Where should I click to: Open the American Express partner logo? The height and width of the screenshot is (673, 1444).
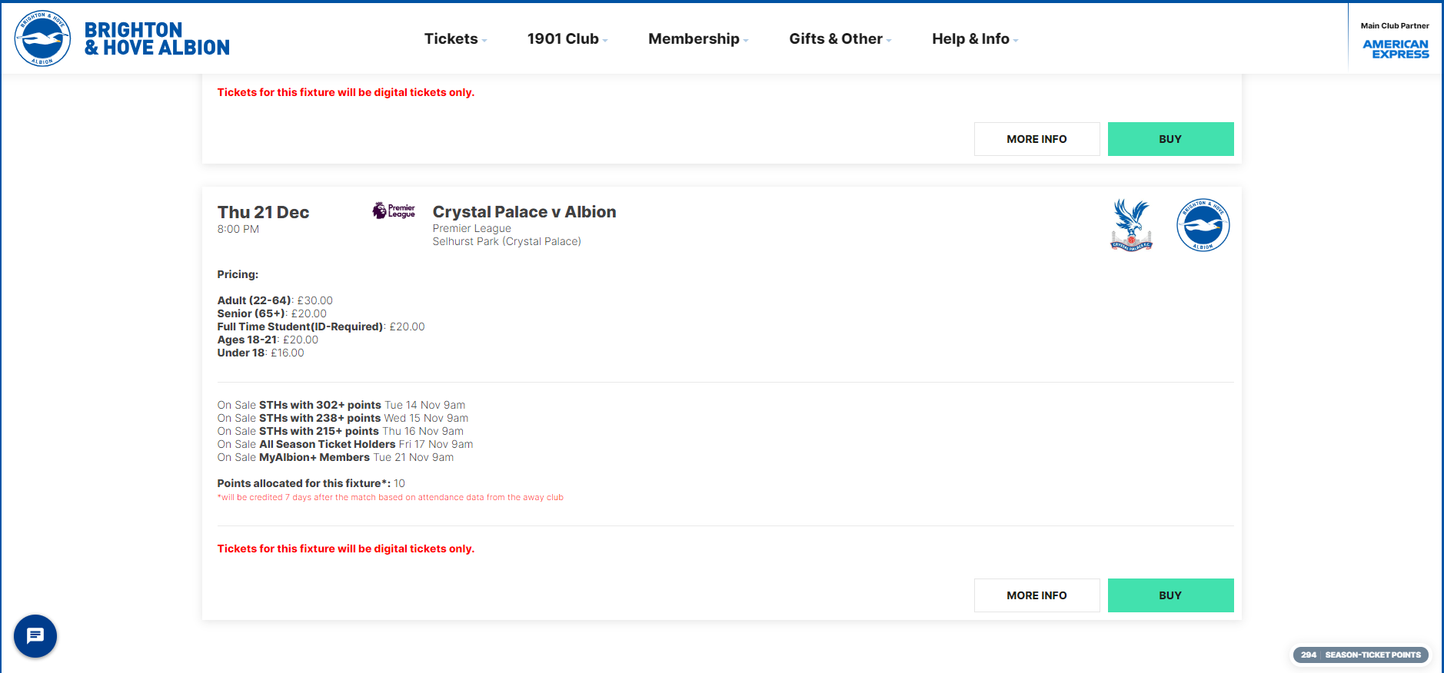pyautogui.click(x=1396, y=49)
